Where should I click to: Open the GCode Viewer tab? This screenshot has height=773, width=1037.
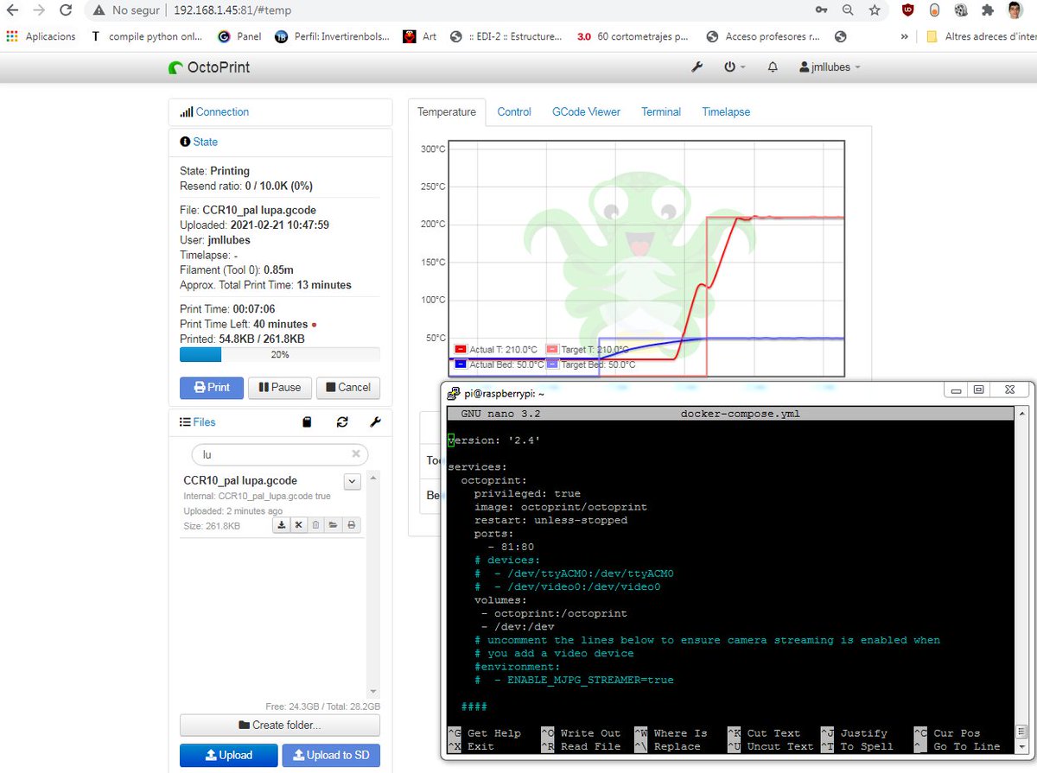586,112
